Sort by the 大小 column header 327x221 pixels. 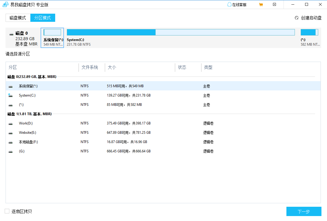pos(112,67)
